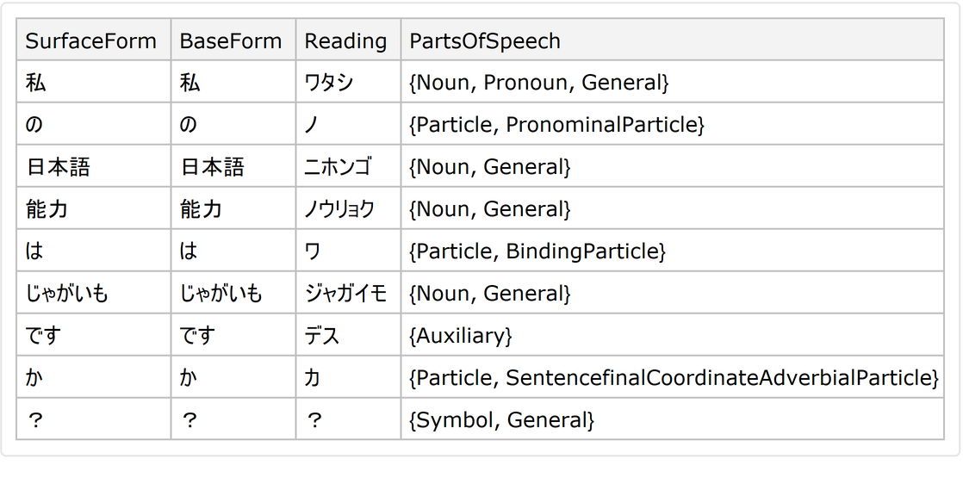Click です in the BaseForm column
The image size is (963, 484).
[x=198, y=336]
